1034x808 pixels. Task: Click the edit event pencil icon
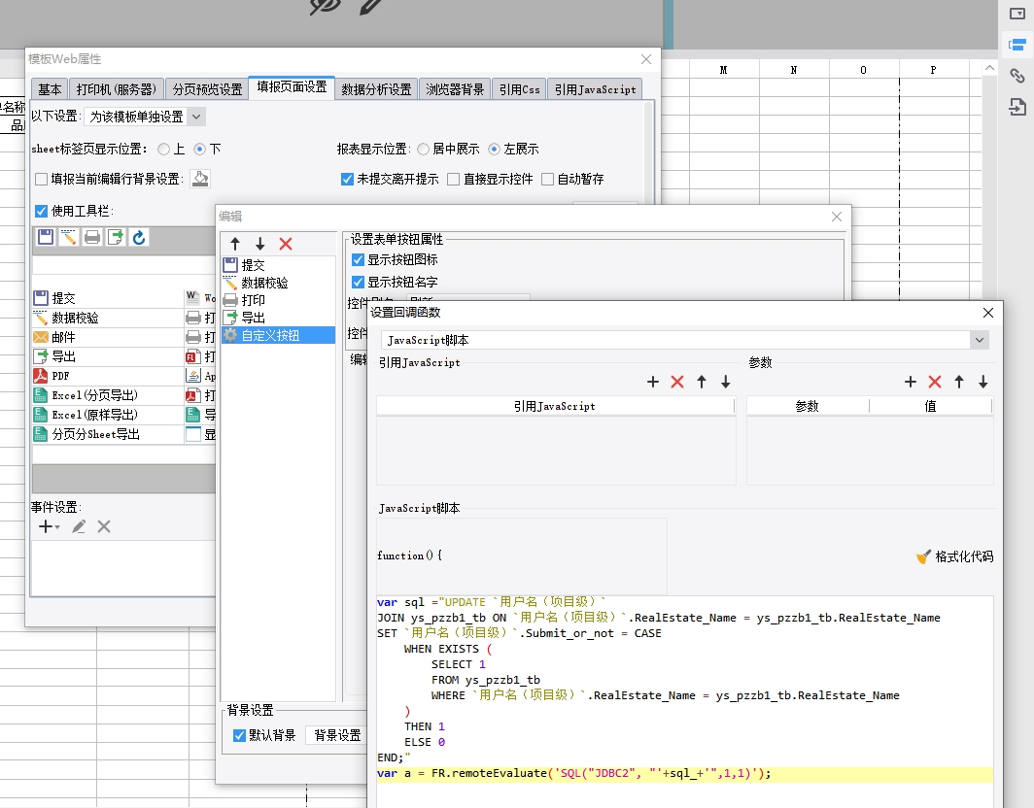pyautogui.click(x=79, y=526)
